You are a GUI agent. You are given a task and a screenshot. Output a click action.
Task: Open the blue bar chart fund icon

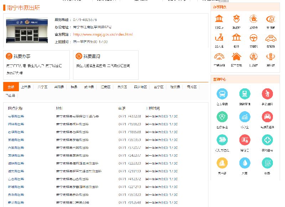coord(245,117)
